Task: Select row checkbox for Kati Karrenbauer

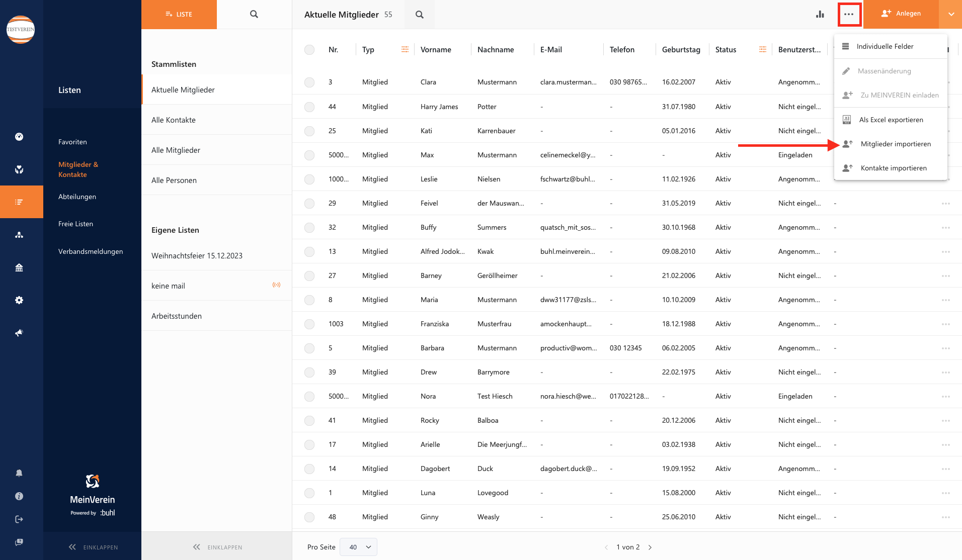Action: (309, 131)
